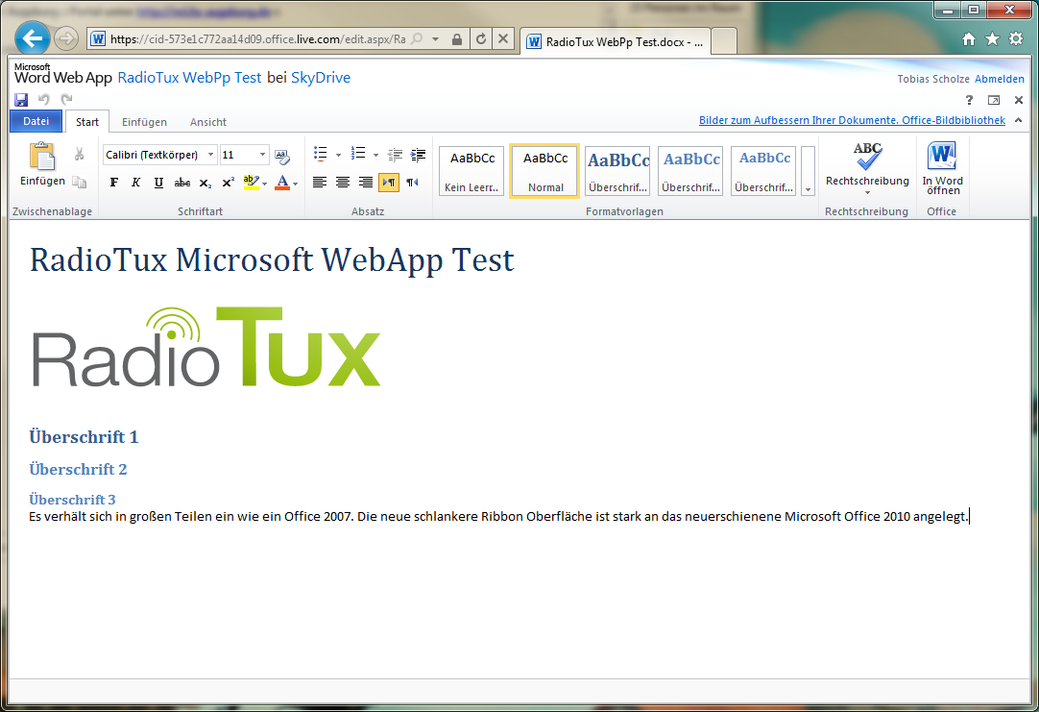
Task: Decrease paragraph indent
Action: (x=396, y=155)
